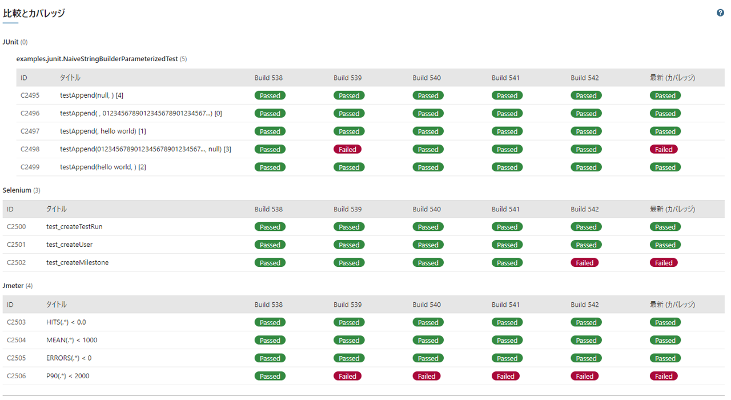Screen dimensions: 731x400
Task: Click the examples.junit.NaiveStringBuilderParameterizedTest heading
Action: point(97,59)
